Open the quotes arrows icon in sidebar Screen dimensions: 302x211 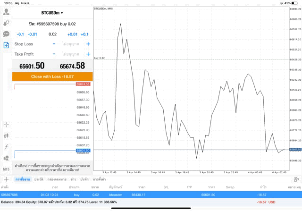click(6, 23)
